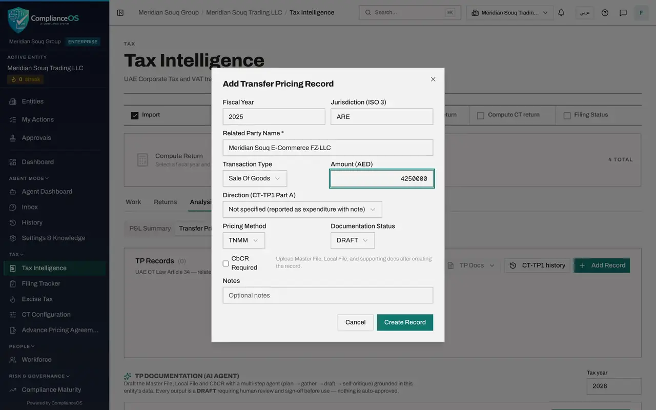
Task: Click Cancel in the dialog
Action: [355, 322]
